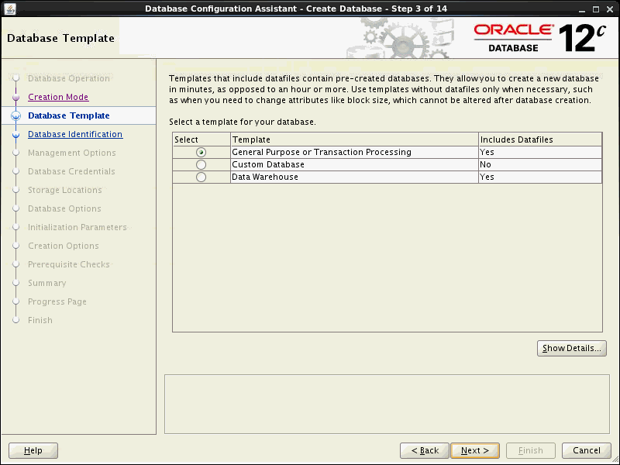
Task: Click the Database Options step label
Action: pyautogui.click(x=64, y=208)
